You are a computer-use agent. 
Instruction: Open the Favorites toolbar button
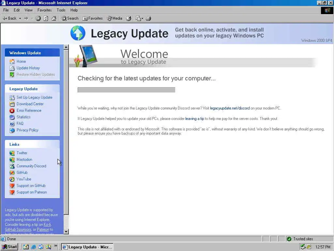pyautogui.click(x=92, y=18)
